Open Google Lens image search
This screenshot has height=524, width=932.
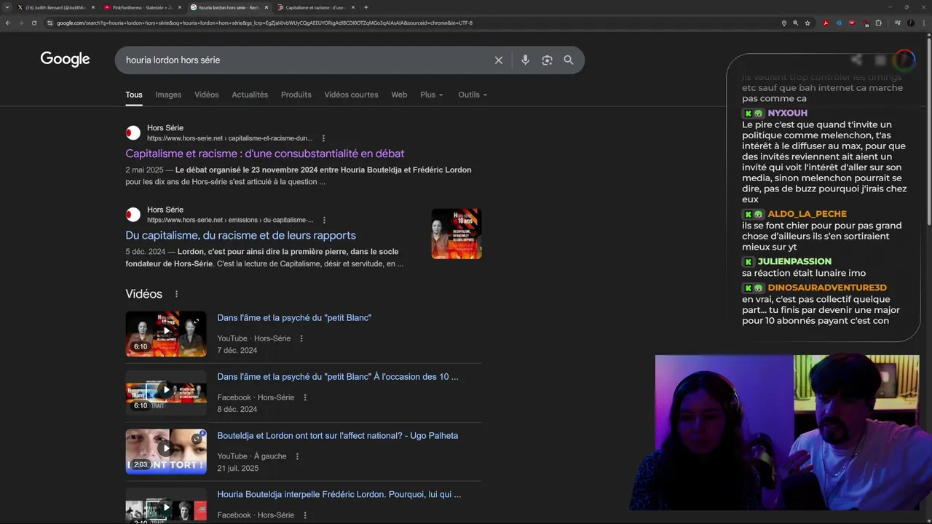pyautogui.click(x=547, y=60)
